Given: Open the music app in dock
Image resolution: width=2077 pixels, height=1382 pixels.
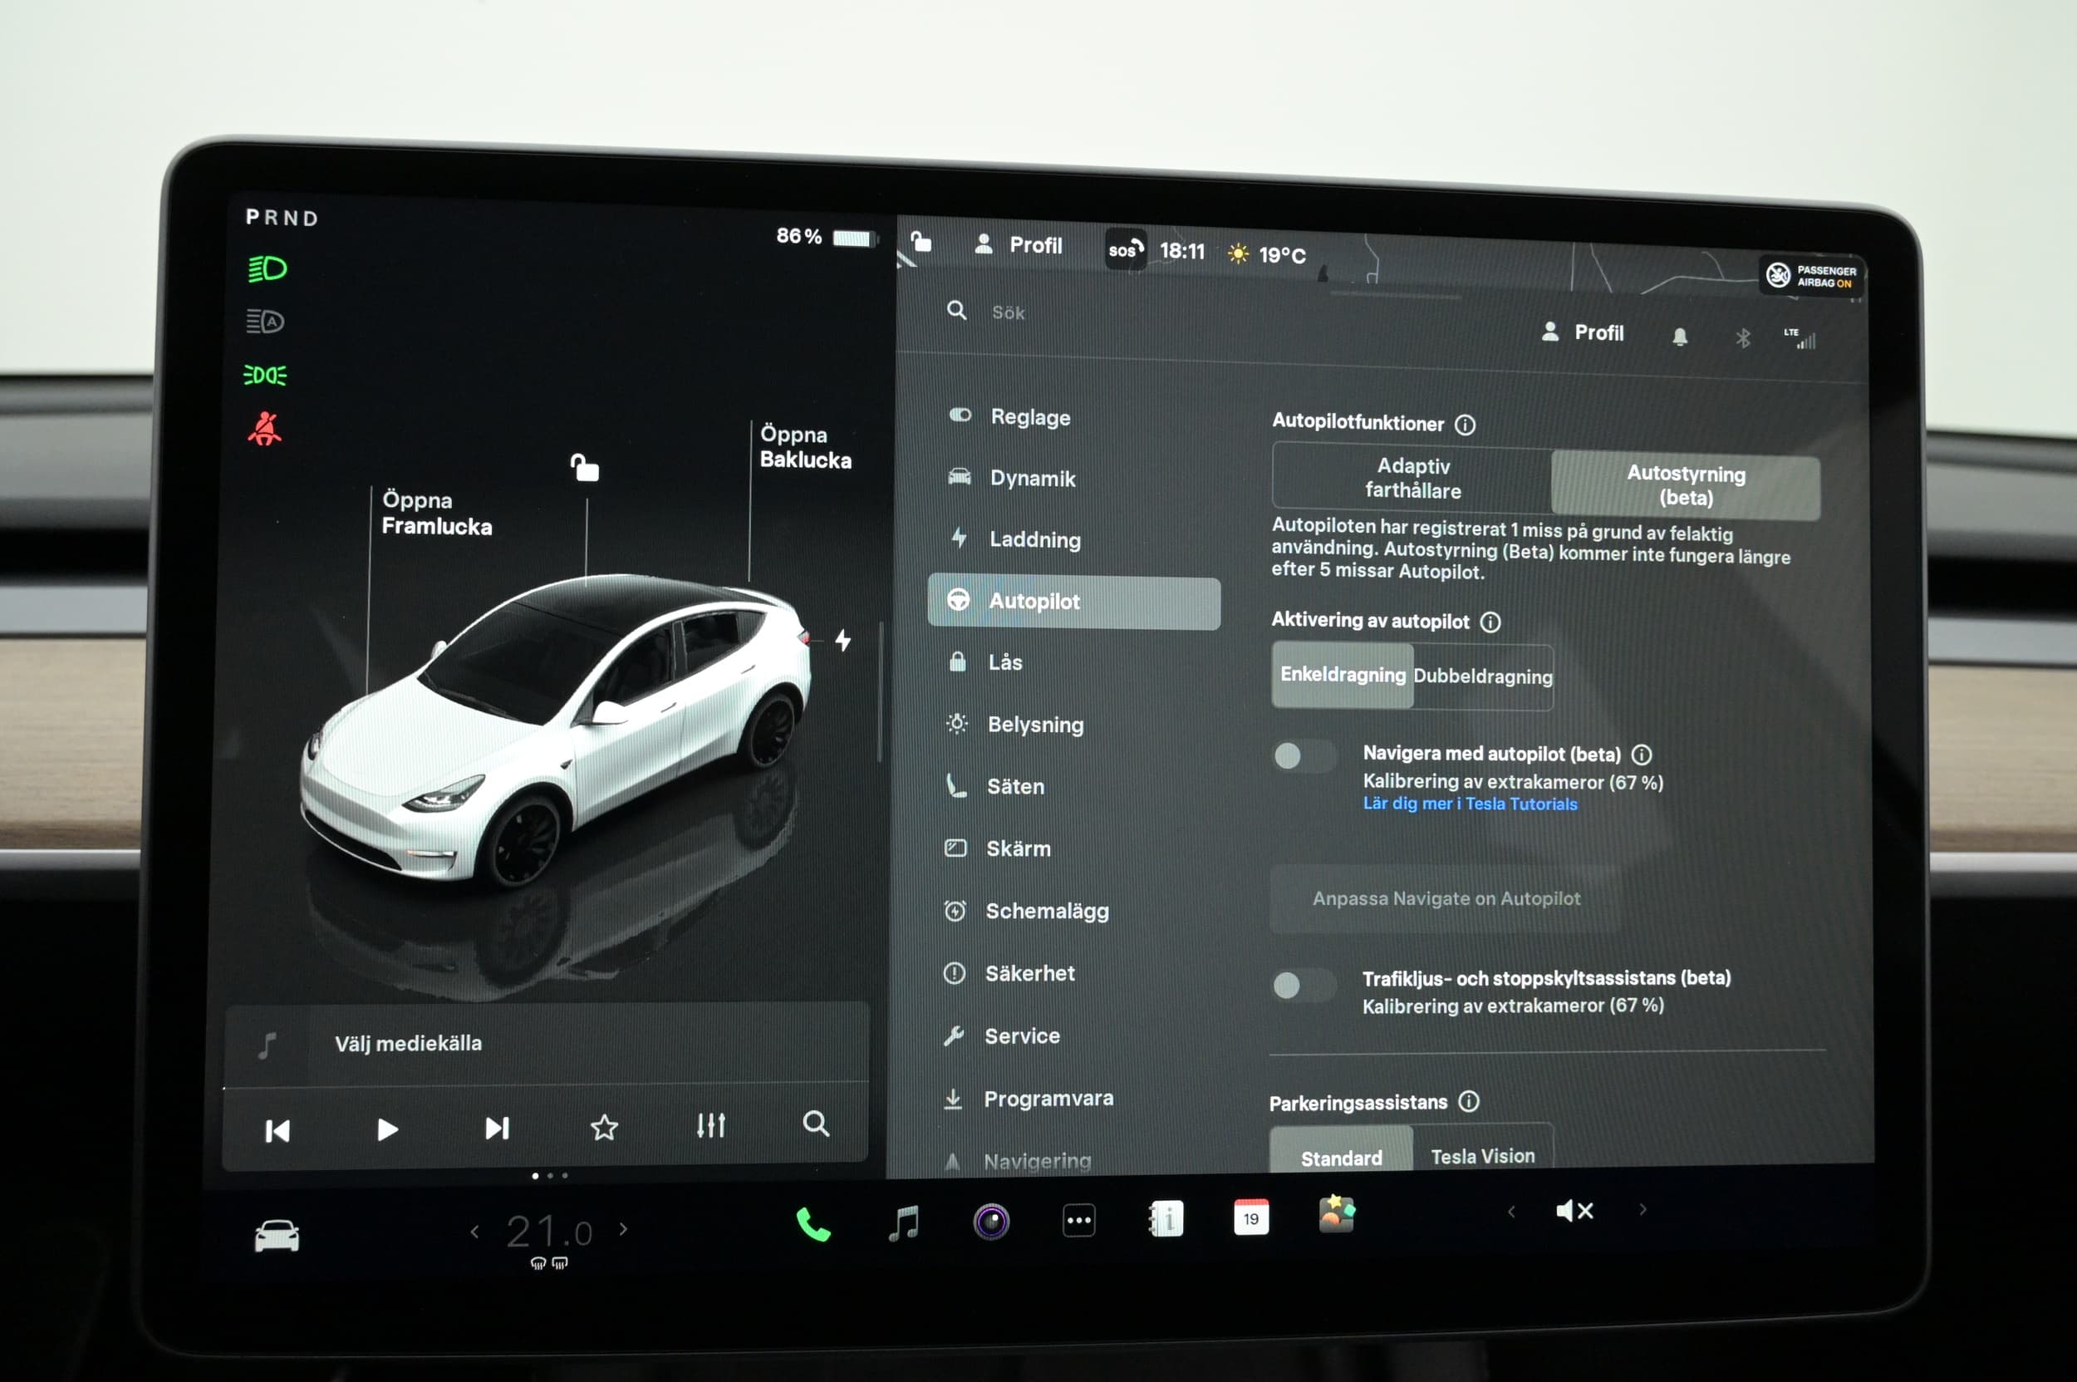Looking at the screenshot, I should (x=903, y=1222).
